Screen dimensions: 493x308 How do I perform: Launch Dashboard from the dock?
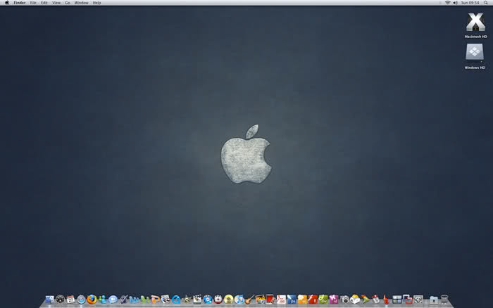click(60, 300)
